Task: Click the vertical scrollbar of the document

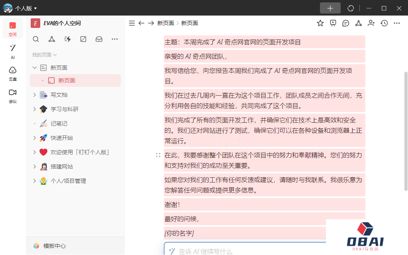Action: (406, 131)
